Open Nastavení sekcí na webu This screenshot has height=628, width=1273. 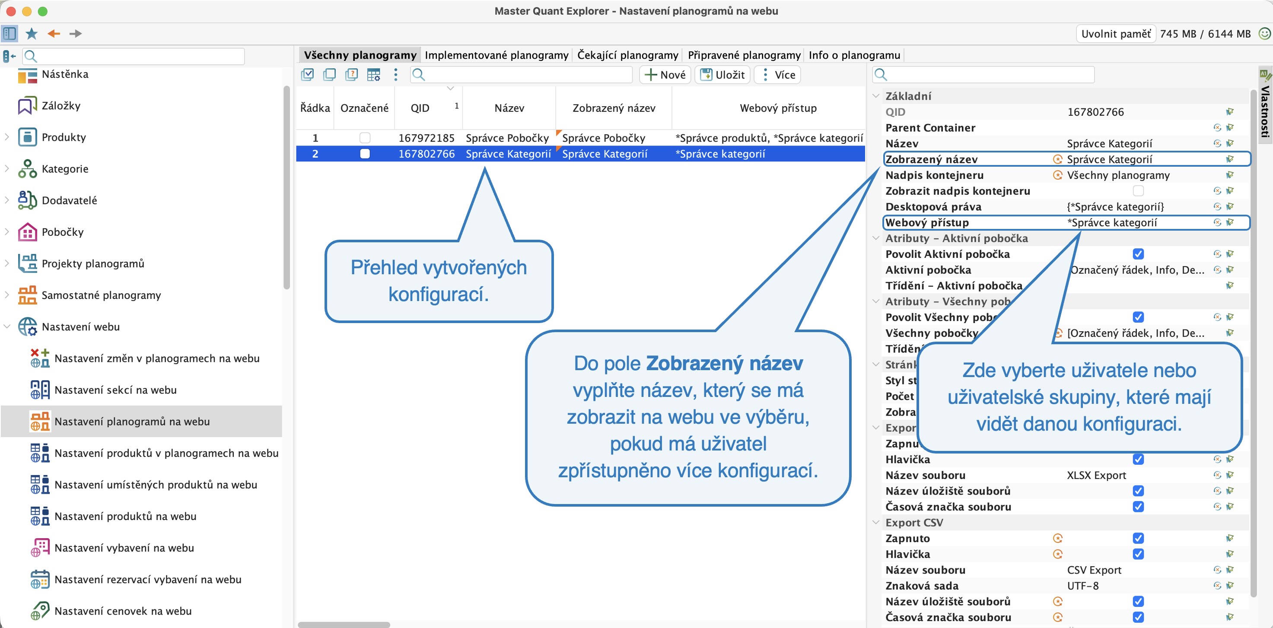115,390
